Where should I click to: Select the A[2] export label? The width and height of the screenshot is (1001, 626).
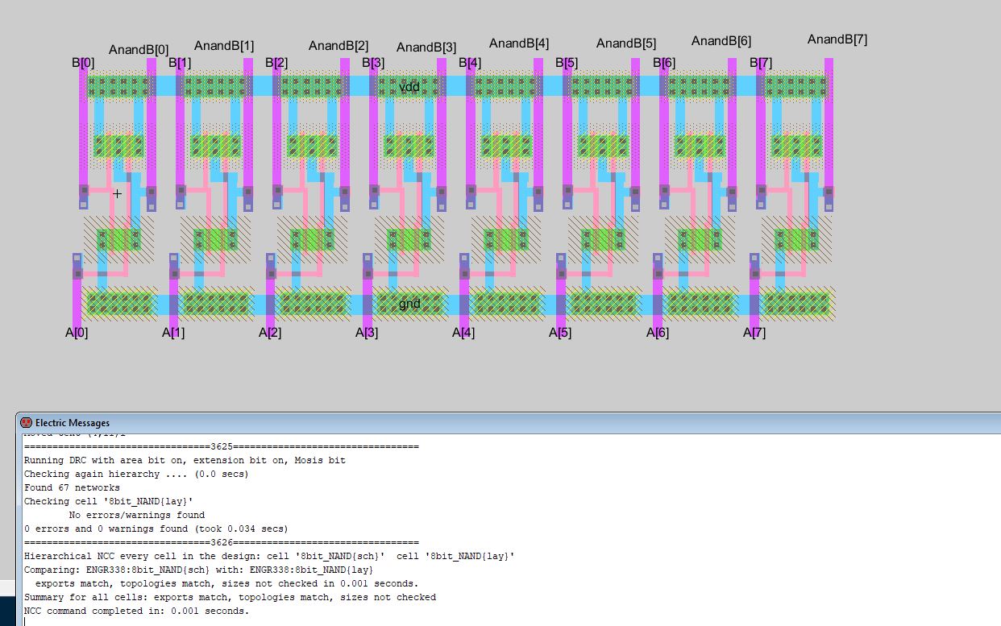[270, 332]
